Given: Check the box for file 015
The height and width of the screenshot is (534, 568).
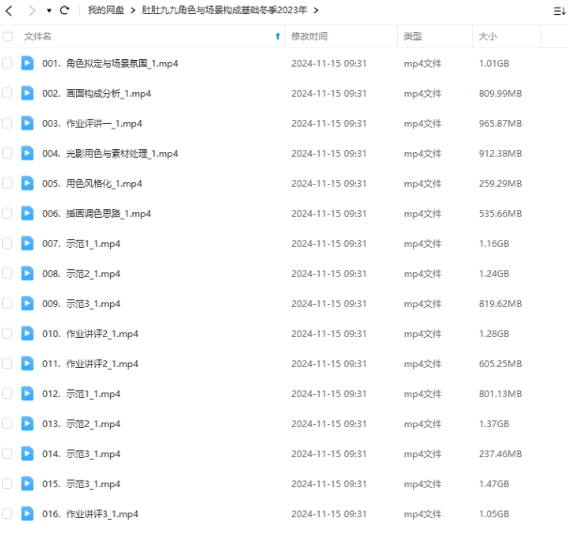Looking at the screenshot, I should (8, 483).
